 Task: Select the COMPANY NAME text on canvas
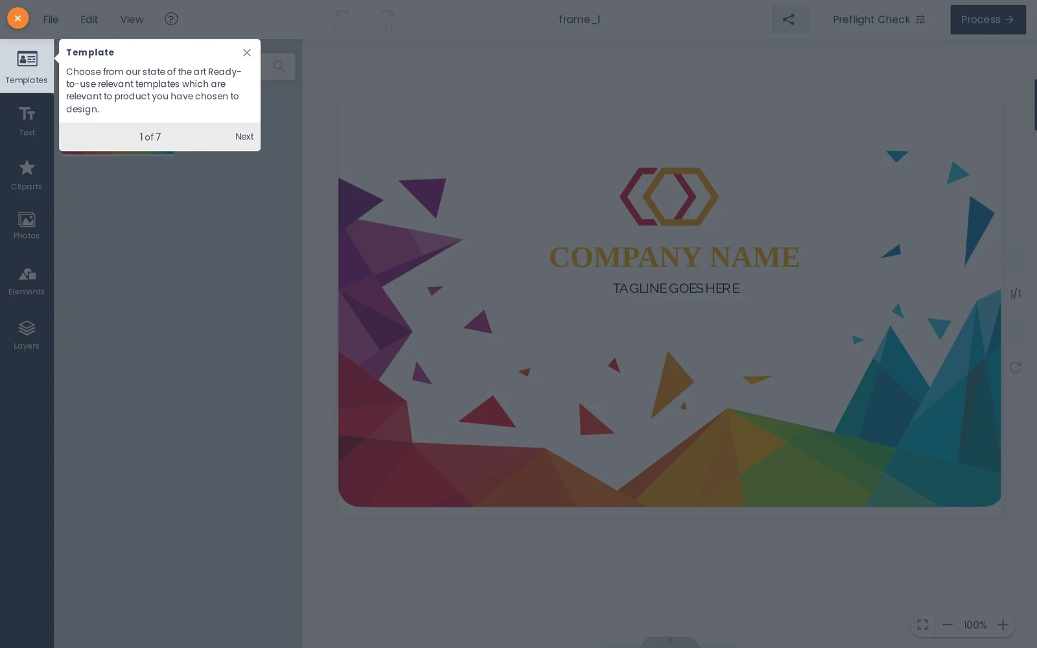pyautogui.click(x=674, y=257)
